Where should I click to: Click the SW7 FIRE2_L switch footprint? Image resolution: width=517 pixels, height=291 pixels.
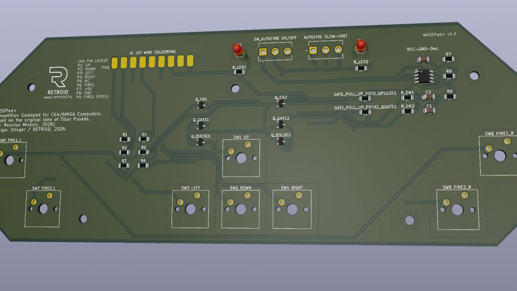click(x=44, y=208)
